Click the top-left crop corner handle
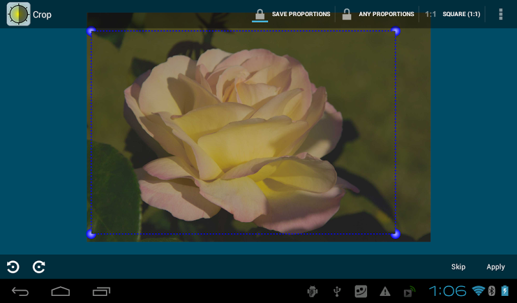517x303 pixels. point(91,31)
